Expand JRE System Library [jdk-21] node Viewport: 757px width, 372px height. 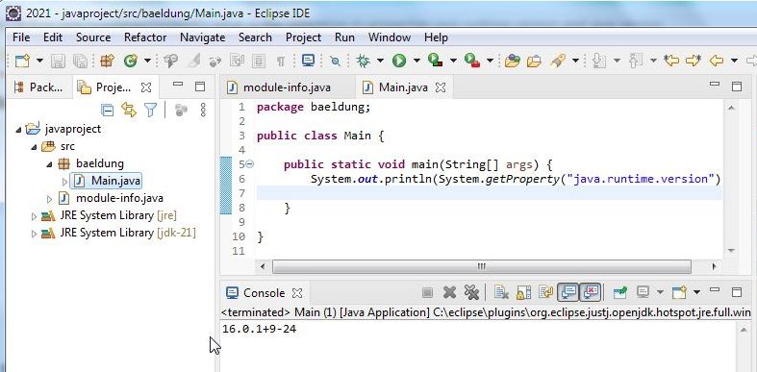coord(34,234)
